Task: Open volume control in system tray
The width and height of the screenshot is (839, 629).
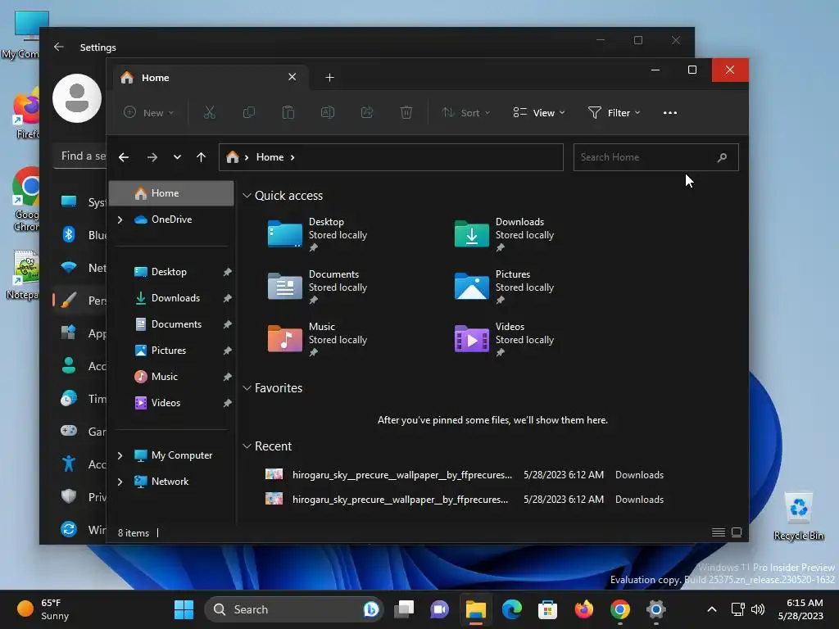Action: [758, 609]
